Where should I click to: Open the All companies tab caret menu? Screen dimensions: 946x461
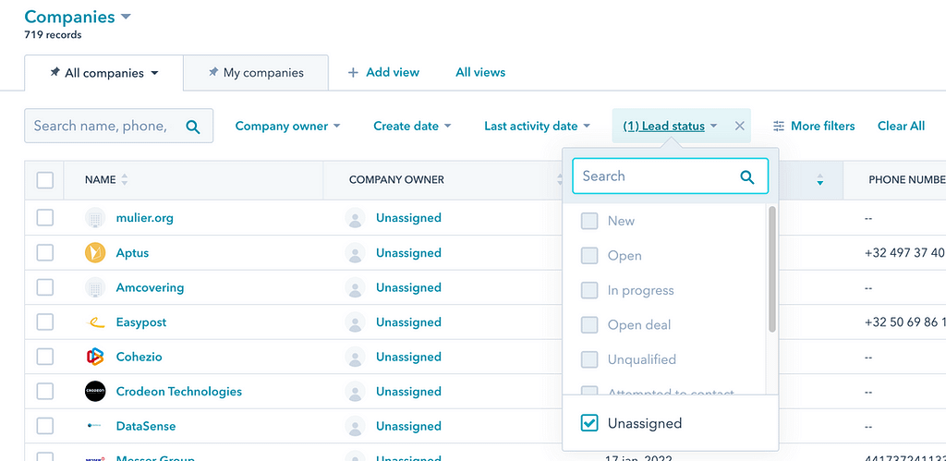(154, 73)
